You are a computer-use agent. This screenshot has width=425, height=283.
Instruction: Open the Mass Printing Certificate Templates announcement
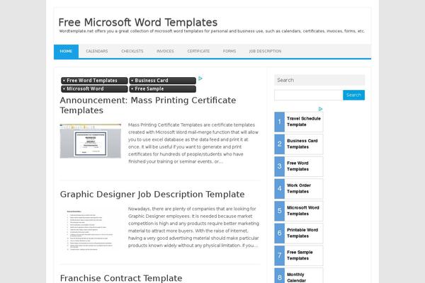click(x=148, y=105)
